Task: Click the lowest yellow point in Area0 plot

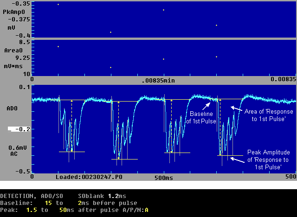Action: (x=110, y=68)
